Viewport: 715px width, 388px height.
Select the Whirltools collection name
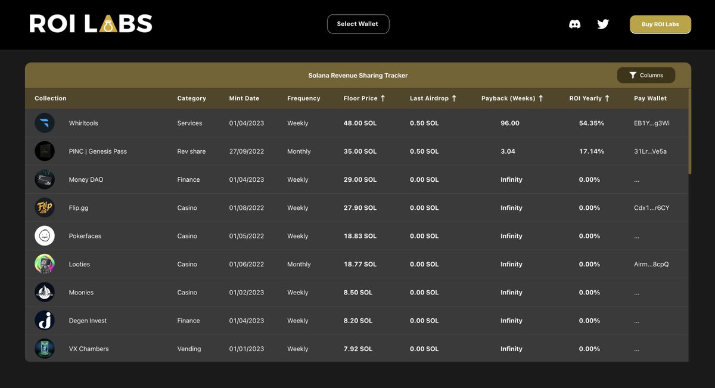[83, 123]
